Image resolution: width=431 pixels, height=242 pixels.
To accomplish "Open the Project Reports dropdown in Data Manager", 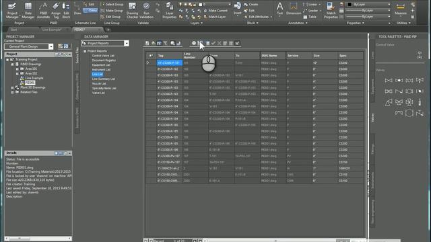I will tap(126, 43).
